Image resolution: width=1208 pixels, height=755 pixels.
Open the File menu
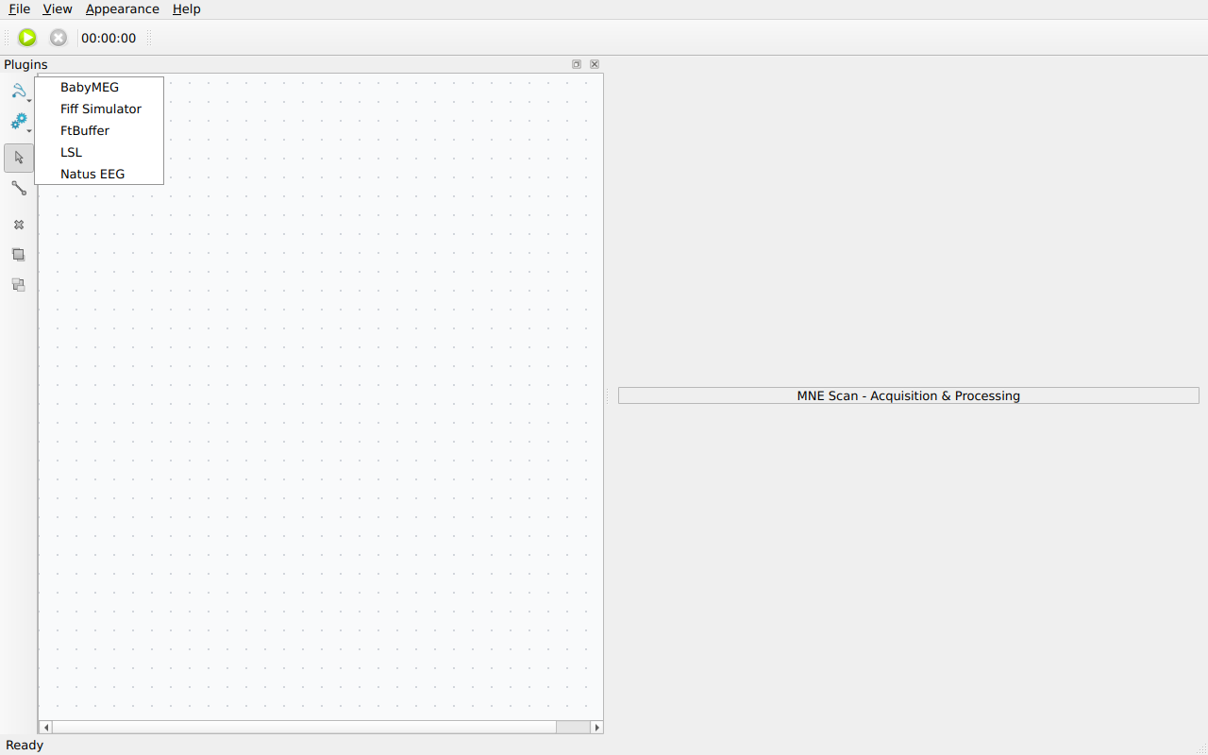click(x=20, y=8)
